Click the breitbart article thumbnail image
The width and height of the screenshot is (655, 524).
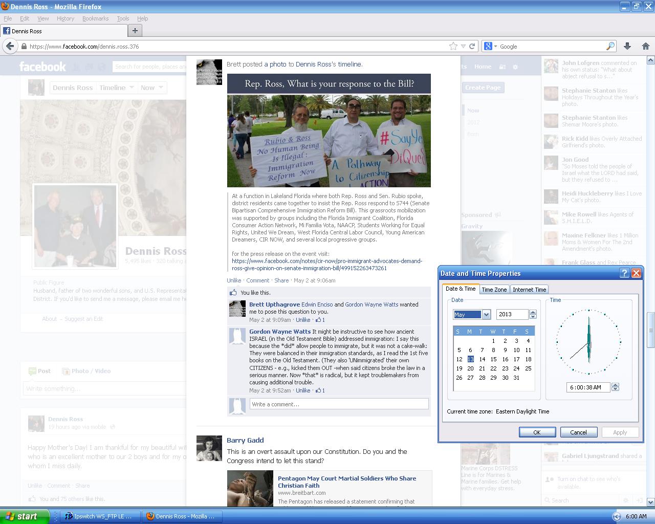point(250,489)
